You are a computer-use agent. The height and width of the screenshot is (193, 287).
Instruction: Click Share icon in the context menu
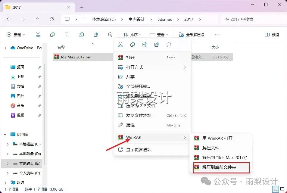(157, 45)
